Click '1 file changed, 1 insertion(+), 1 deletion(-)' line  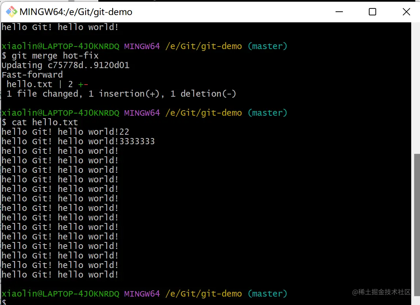(x=121, y=94)
